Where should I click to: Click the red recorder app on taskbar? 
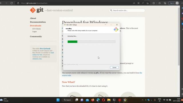(x=120, y=100)
